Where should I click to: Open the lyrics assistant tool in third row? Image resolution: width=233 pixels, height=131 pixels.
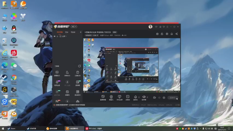pos(77,93)
